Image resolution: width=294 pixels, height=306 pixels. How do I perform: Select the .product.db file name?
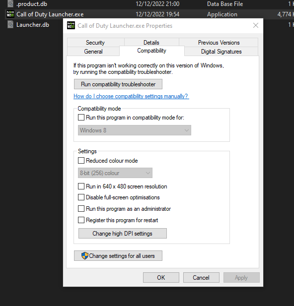[32, 4]
